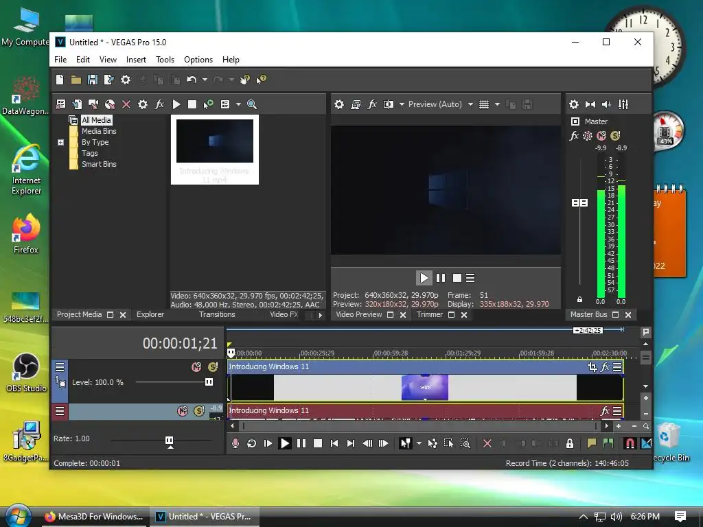The width and height of the screenshot is (703, 527).
Task: Open split screen view dropdown arrow
Action: [402, 104]
